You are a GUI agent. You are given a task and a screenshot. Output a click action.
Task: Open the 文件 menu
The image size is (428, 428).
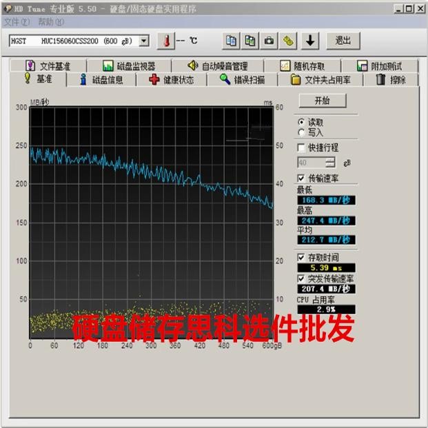pyautogui.click(x=17, y=22)
